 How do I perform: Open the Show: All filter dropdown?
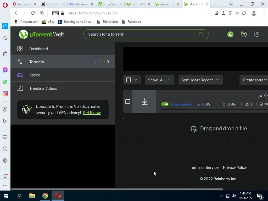point(159,80)
